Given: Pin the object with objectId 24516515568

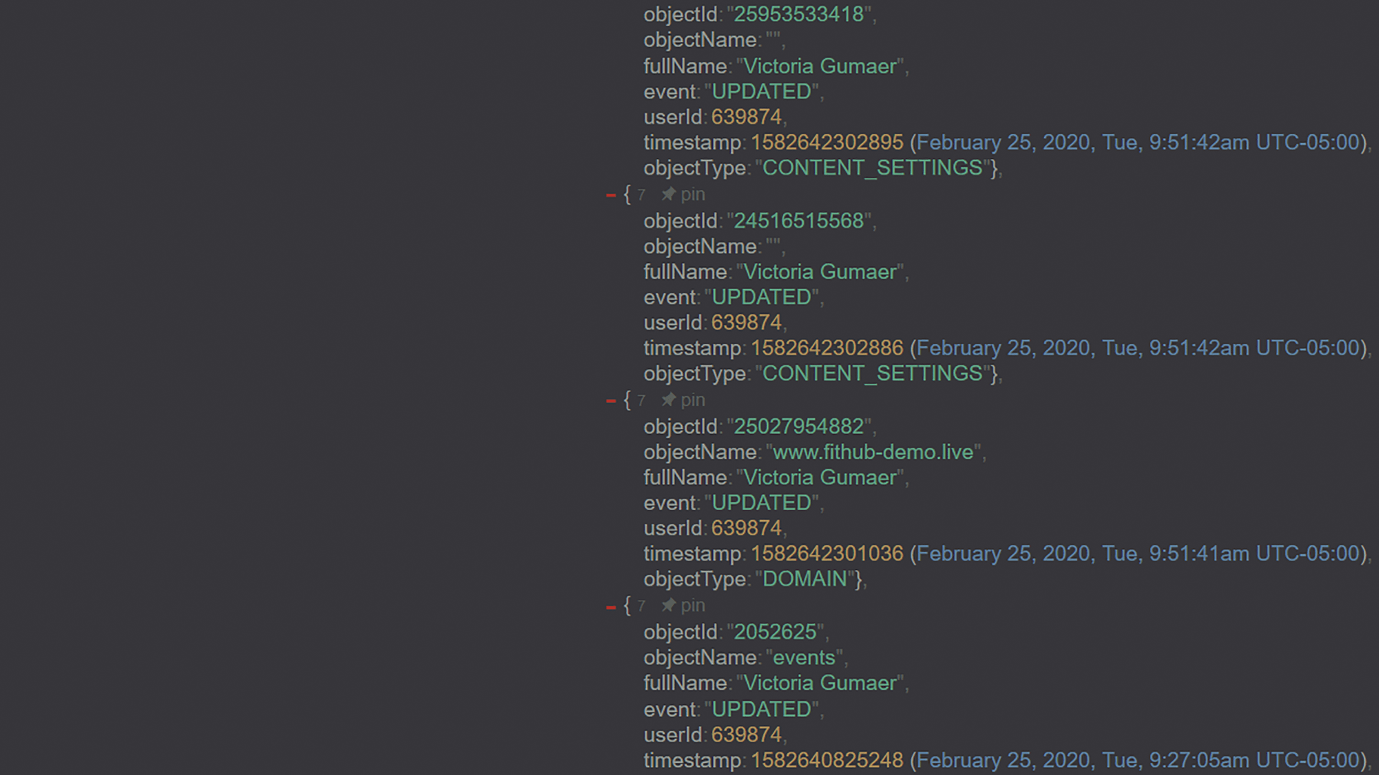Looking at the screenshot, I should (668, 194).
